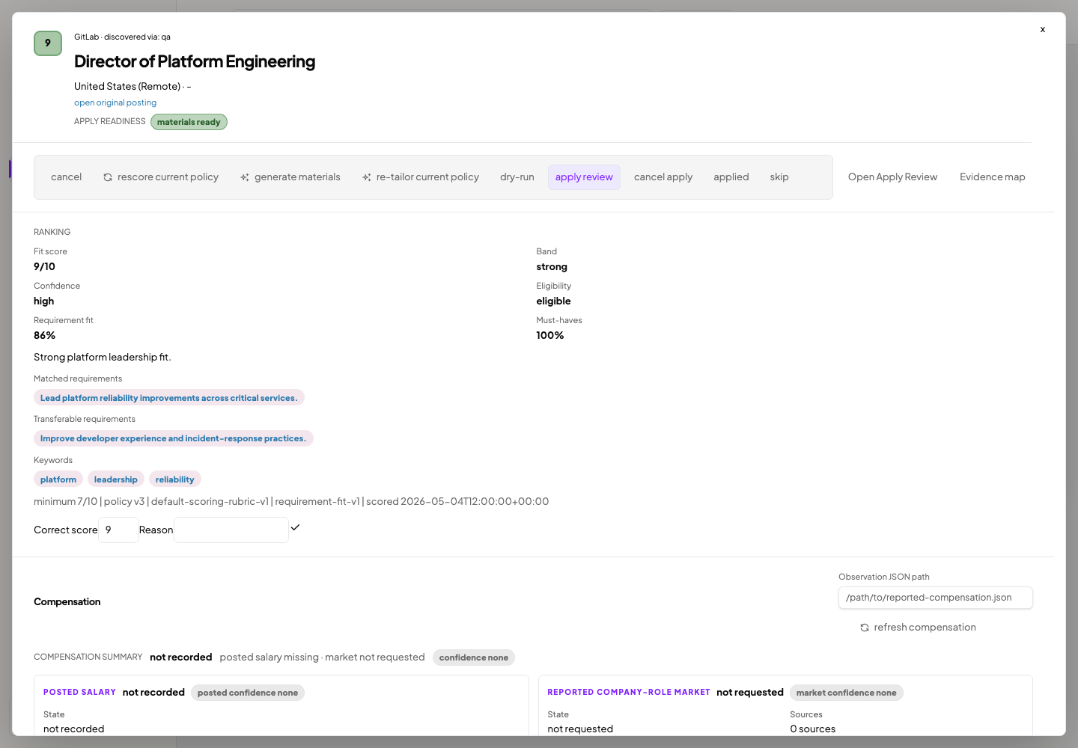
Task: Close the job detail dialog
Action: tap(1042, 30)
